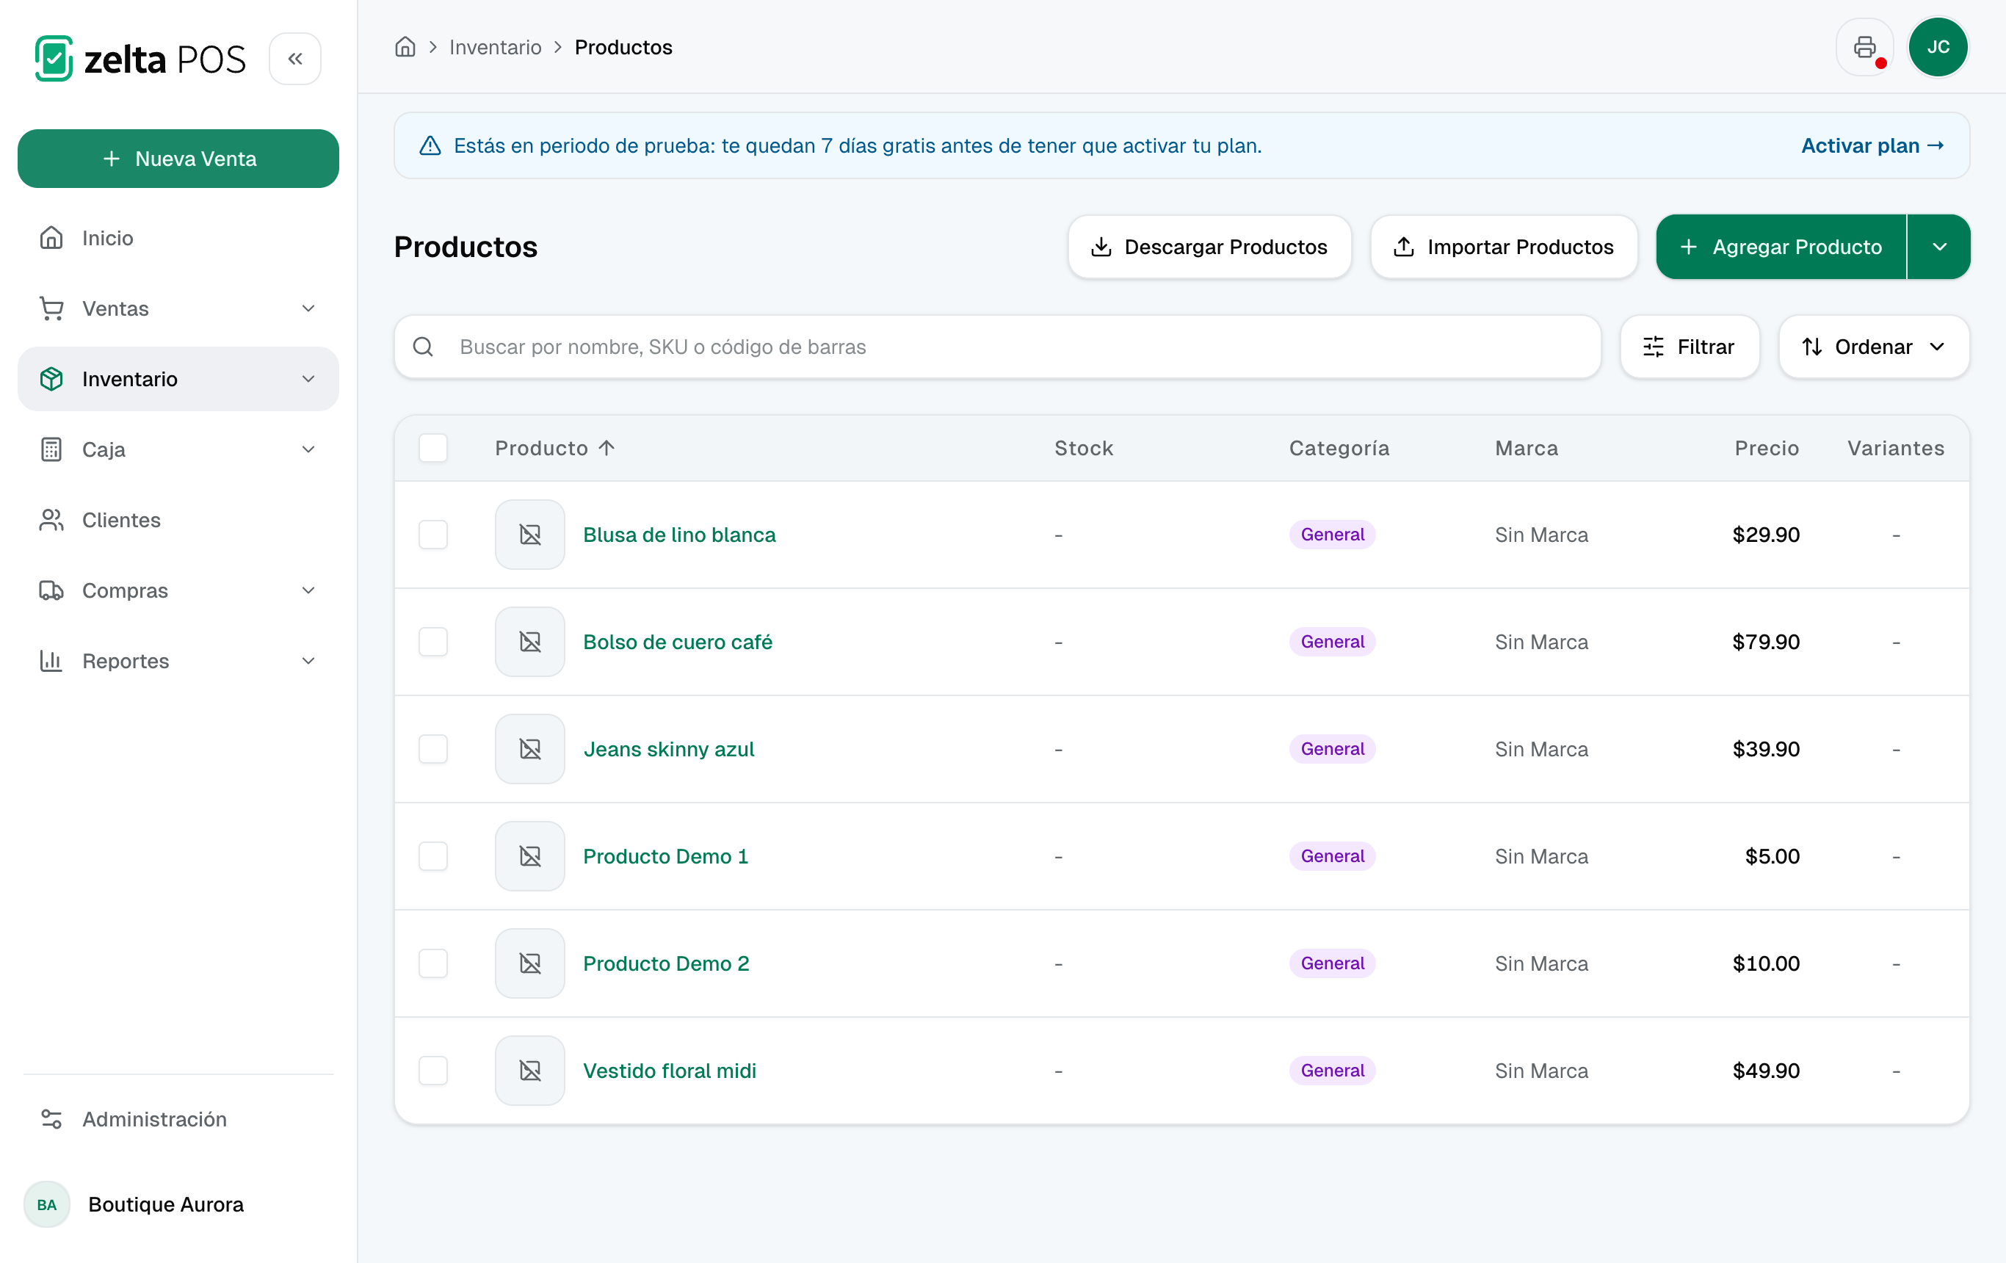Click the BA store avatar
Image resolution: width=2006 pixels, height=1263 pixels.
coord(47,1205)
